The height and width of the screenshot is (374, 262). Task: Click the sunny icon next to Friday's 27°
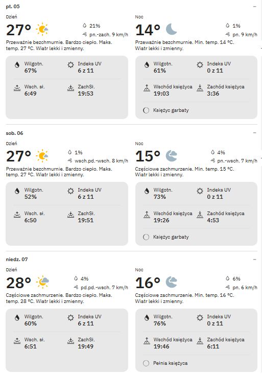tap(42, 29)
